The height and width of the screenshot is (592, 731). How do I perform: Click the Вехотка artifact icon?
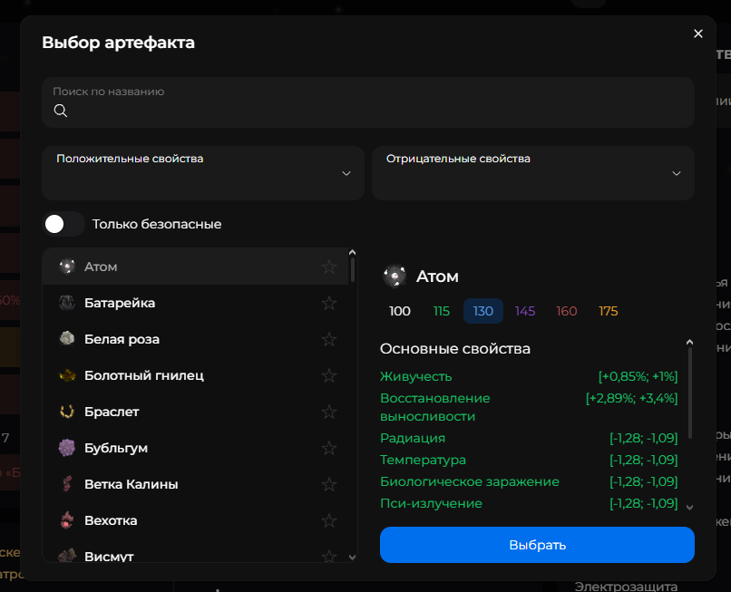(67, 520)
